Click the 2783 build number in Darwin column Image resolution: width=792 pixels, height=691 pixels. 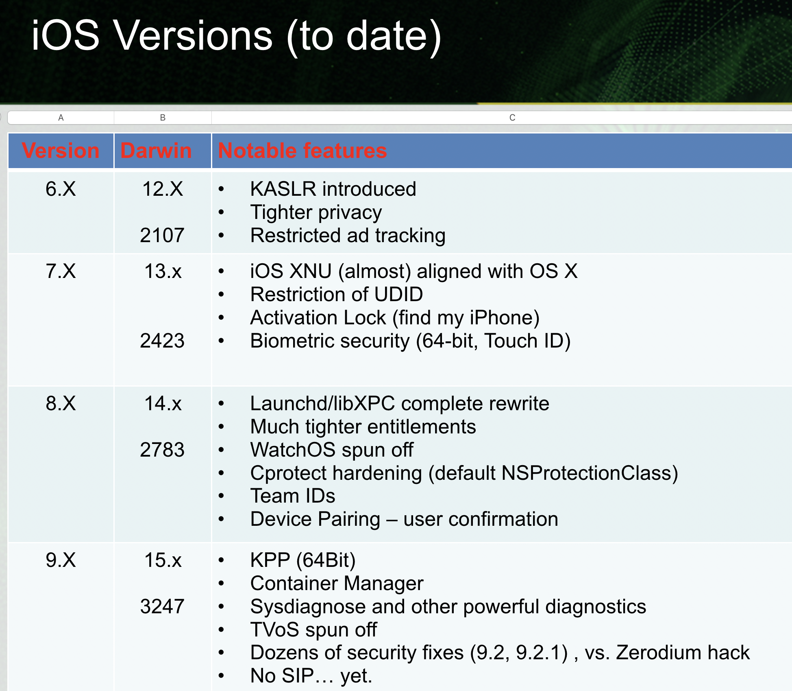pos(162,450)
